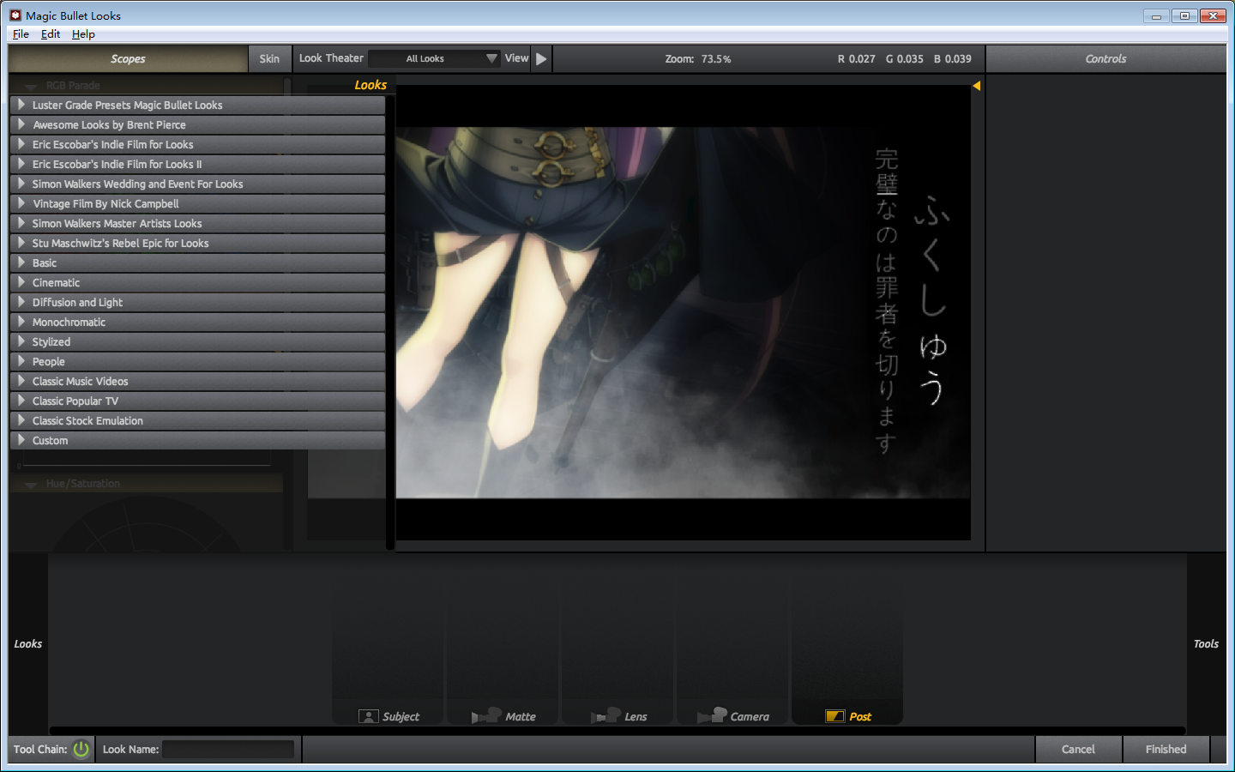The image size is (1235, 772).
Task: Click the preview image in viewer
Action: point(683,312)
